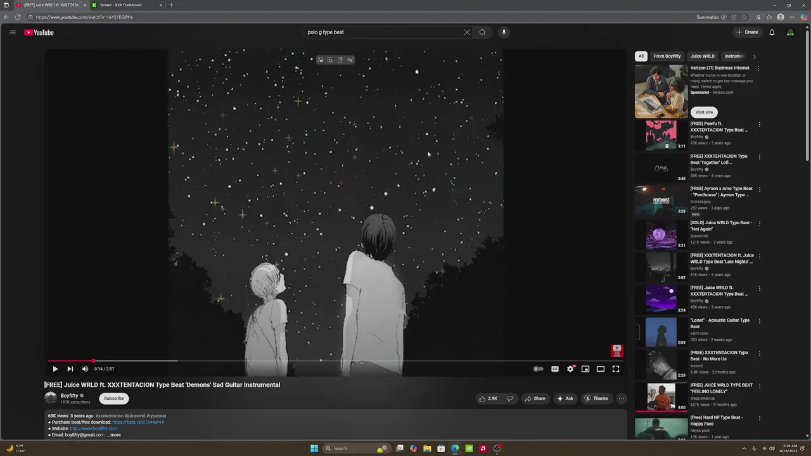Open the bsta.rs download link
The width and height of the screenshot is (811, 456).
click(x=138, y=422)
